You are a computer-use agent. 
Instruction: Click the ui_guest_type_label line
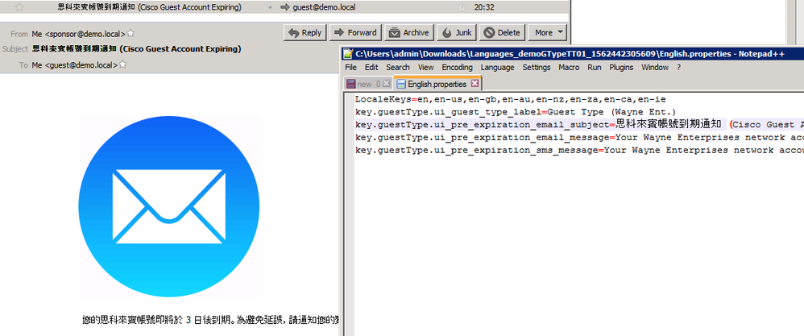516,112
